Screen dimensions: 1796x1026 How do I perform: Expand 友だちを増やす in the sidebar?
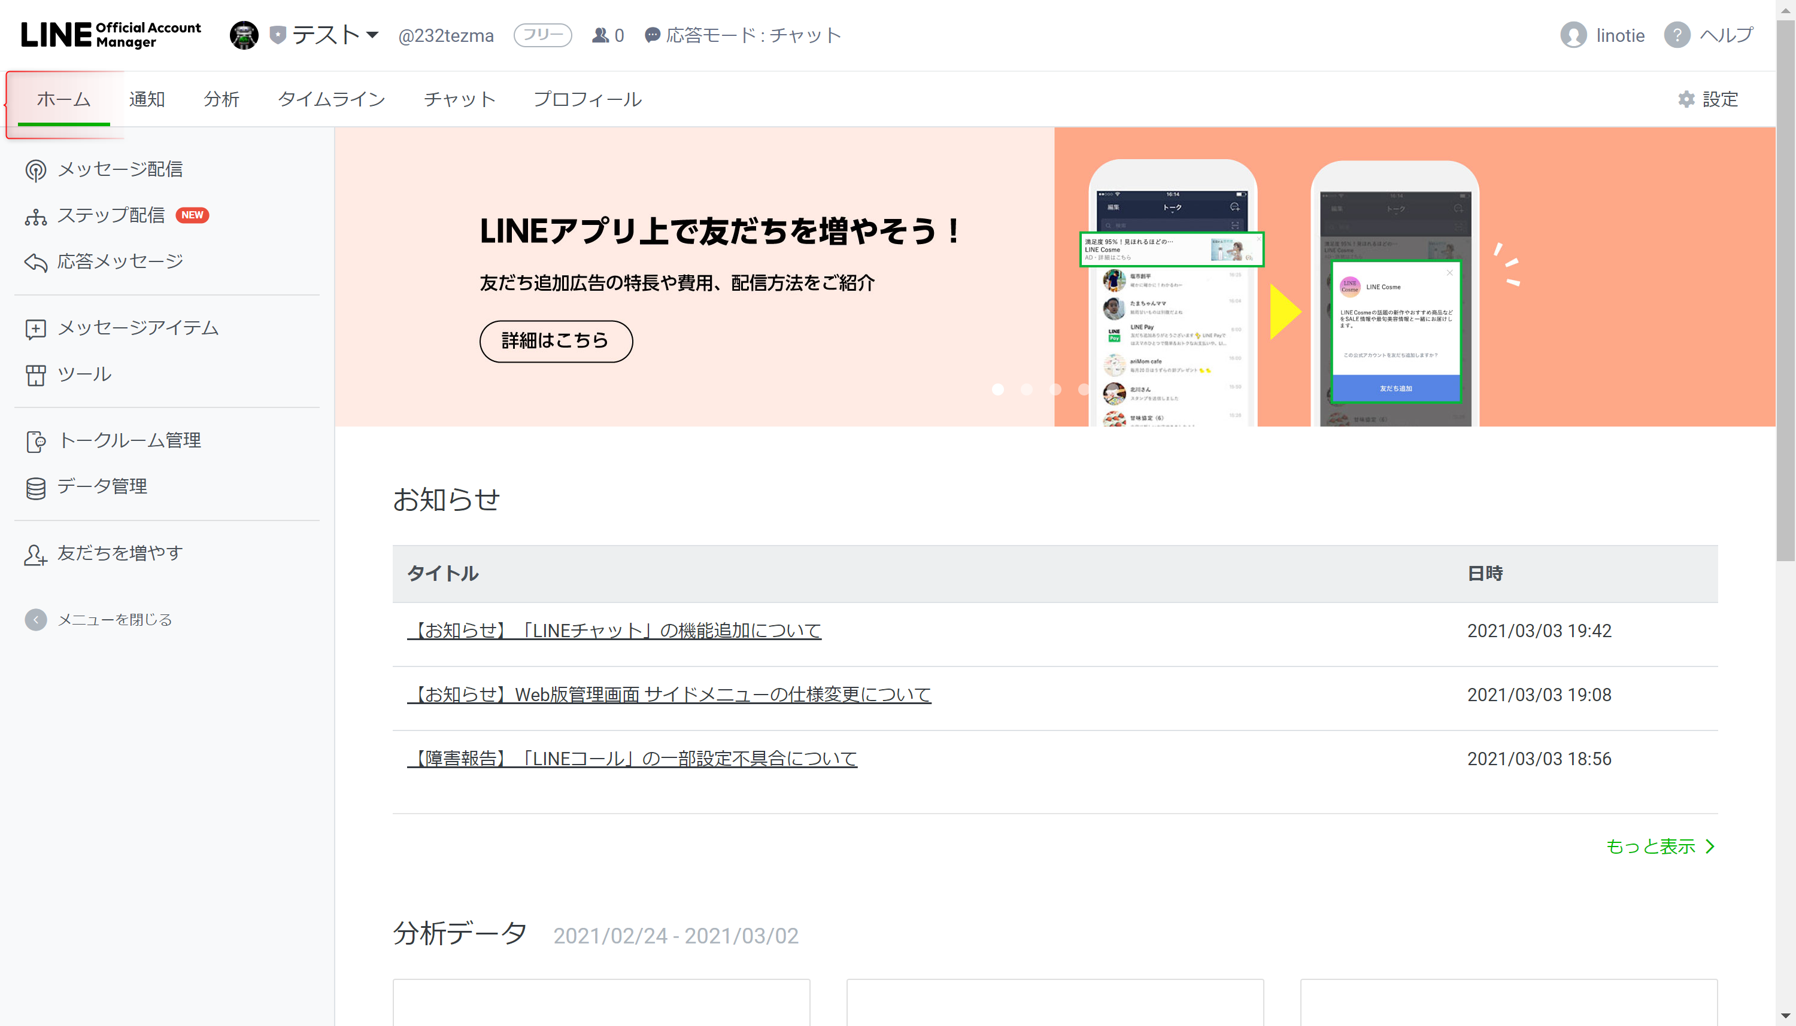(x=120, y=553)
